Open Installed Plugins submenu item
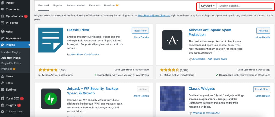Screen dimensions: 275x117 coord(11,52)
